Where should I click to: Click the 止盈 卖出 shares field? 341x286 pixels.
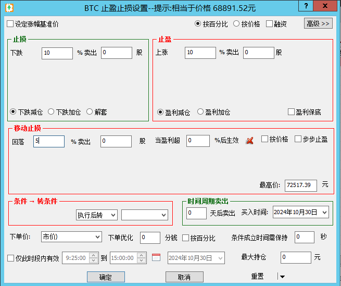(x=259, y=53)
